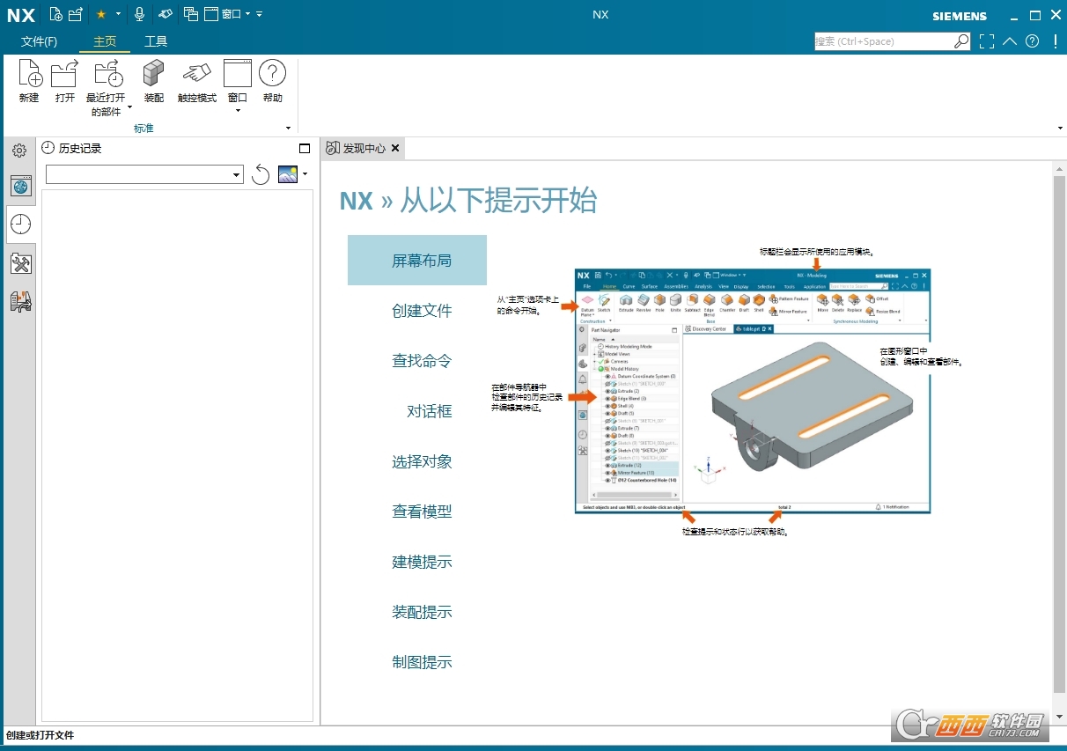Maximize the 历史记录 panel

(x=305, y=149)
